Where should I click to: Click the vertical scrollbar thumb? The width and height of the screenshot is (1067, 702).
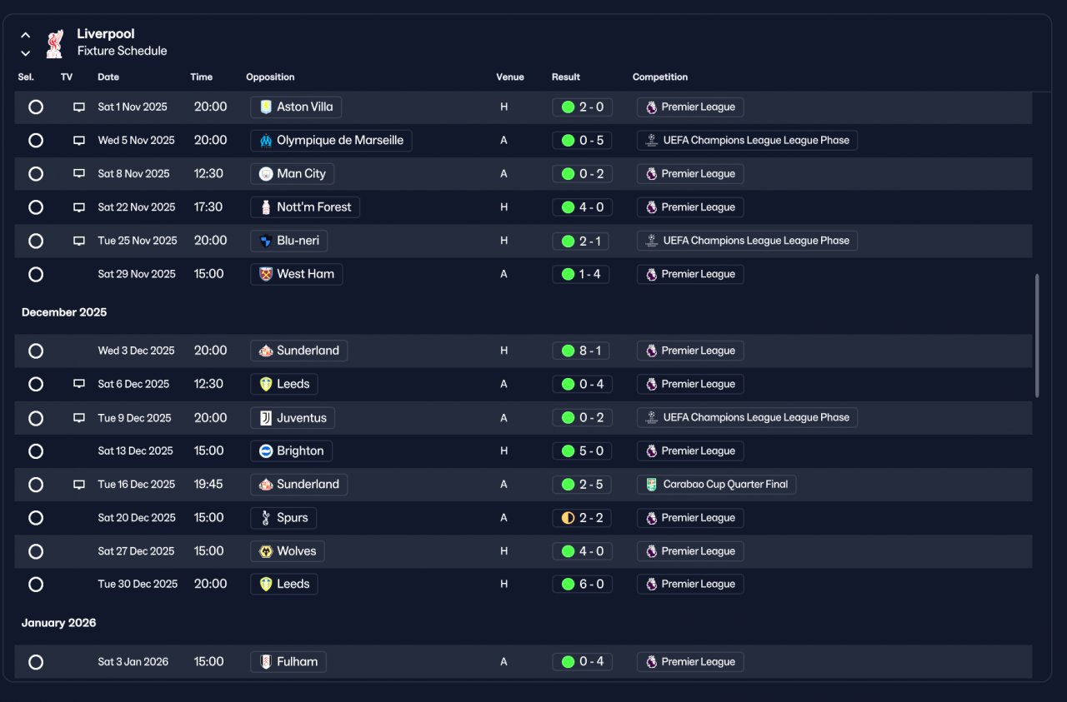pos(1037,335)
